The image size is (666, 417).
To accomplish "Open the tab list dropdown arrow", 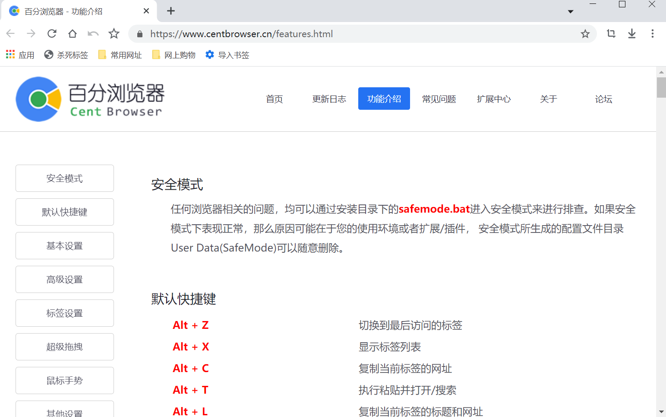I will tap(571, 12).
